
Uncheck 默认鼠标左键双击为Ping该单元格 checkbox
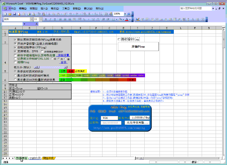click(15, 39)
